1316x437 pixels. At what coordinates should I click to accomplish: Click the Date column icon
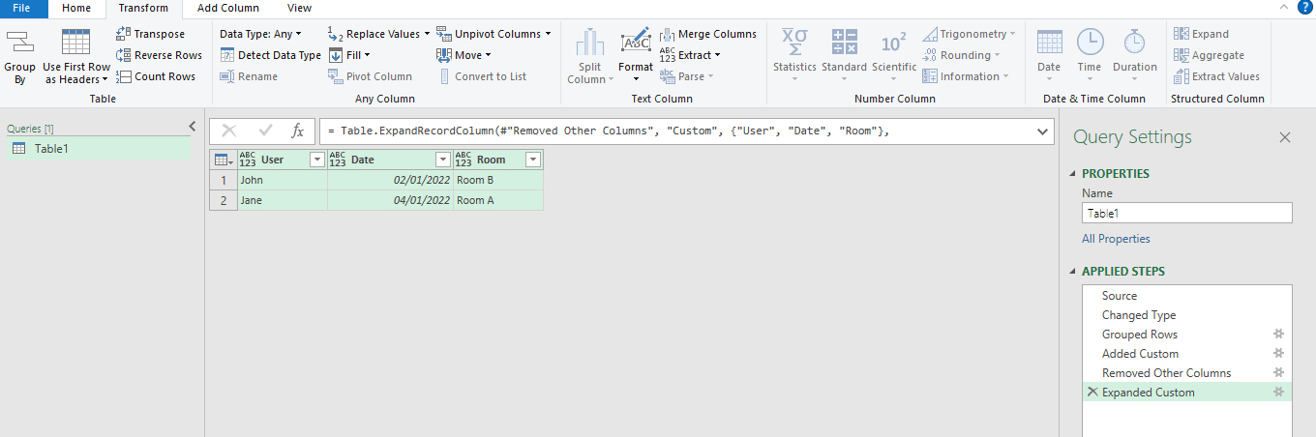[x=1049, y=43]
